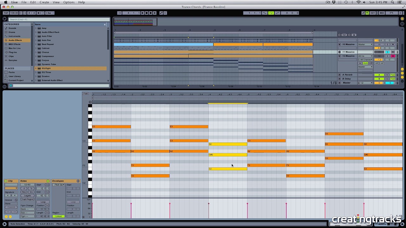Toggle MIDI arrangement overdub plus button
406x228 pixels.
155,13
